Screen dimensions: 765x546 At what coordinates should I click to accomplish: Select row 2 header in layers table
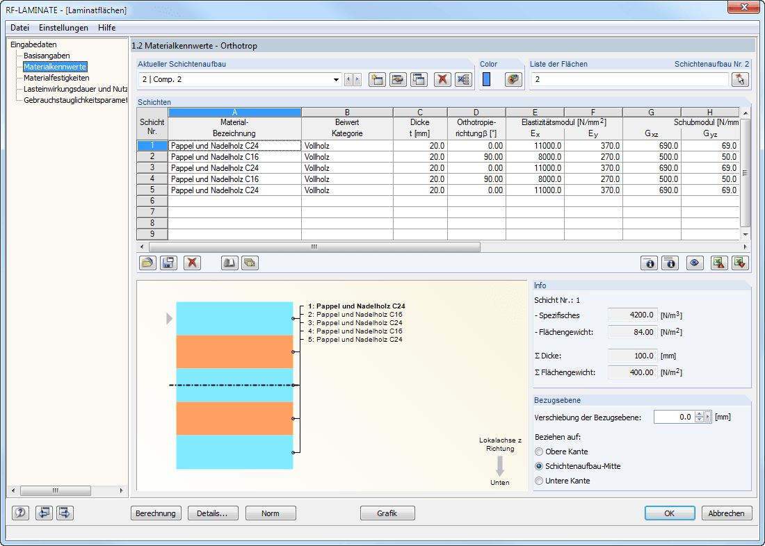[152, 157]
